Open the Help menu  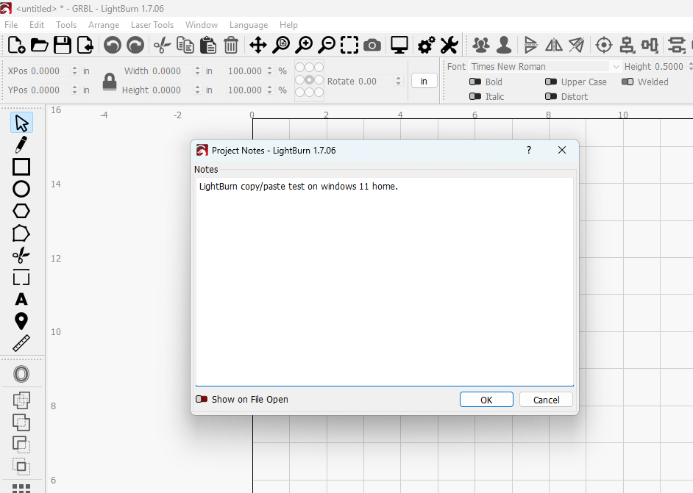pos(288,25)
